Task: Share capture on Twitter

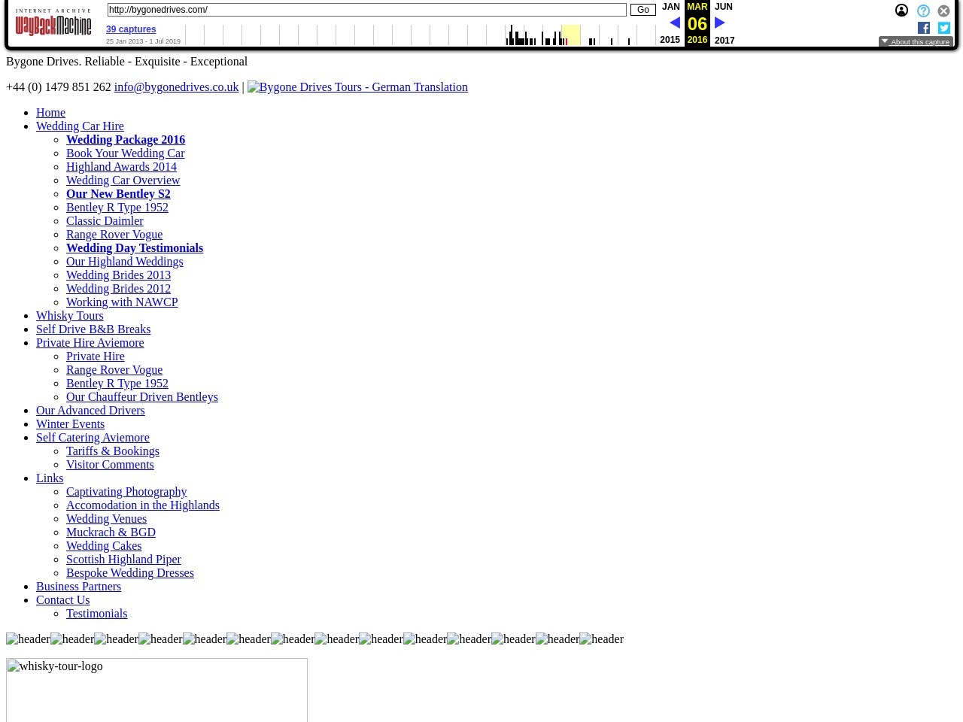Action: 944,28
